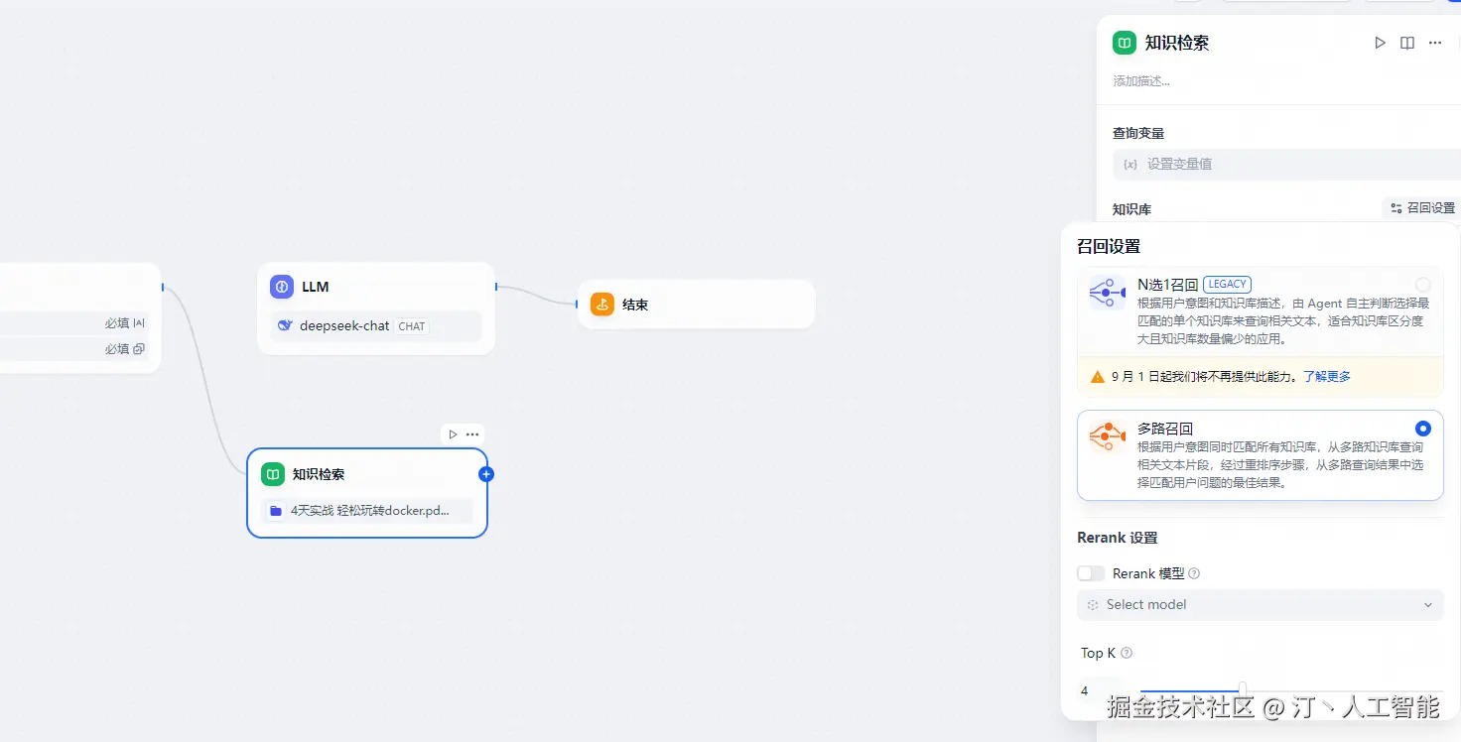Open the ellipsis menu above 知识检索 node
This screenshot has height=742, width=1461.
(472, 434)
